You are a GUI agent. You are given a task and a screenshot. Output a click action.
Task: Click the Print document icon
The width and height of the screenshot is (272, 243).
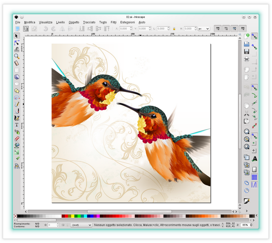coord(246,59)
